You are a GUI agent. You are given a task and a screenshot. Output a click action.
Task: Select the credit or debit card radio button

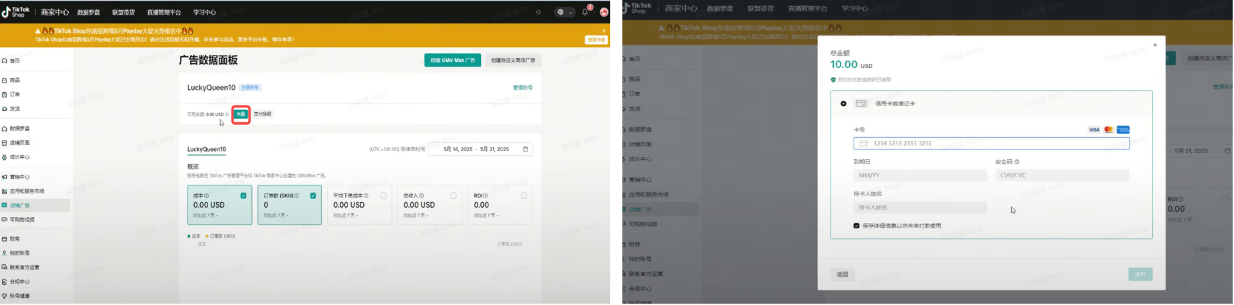[x=843, y=103]
